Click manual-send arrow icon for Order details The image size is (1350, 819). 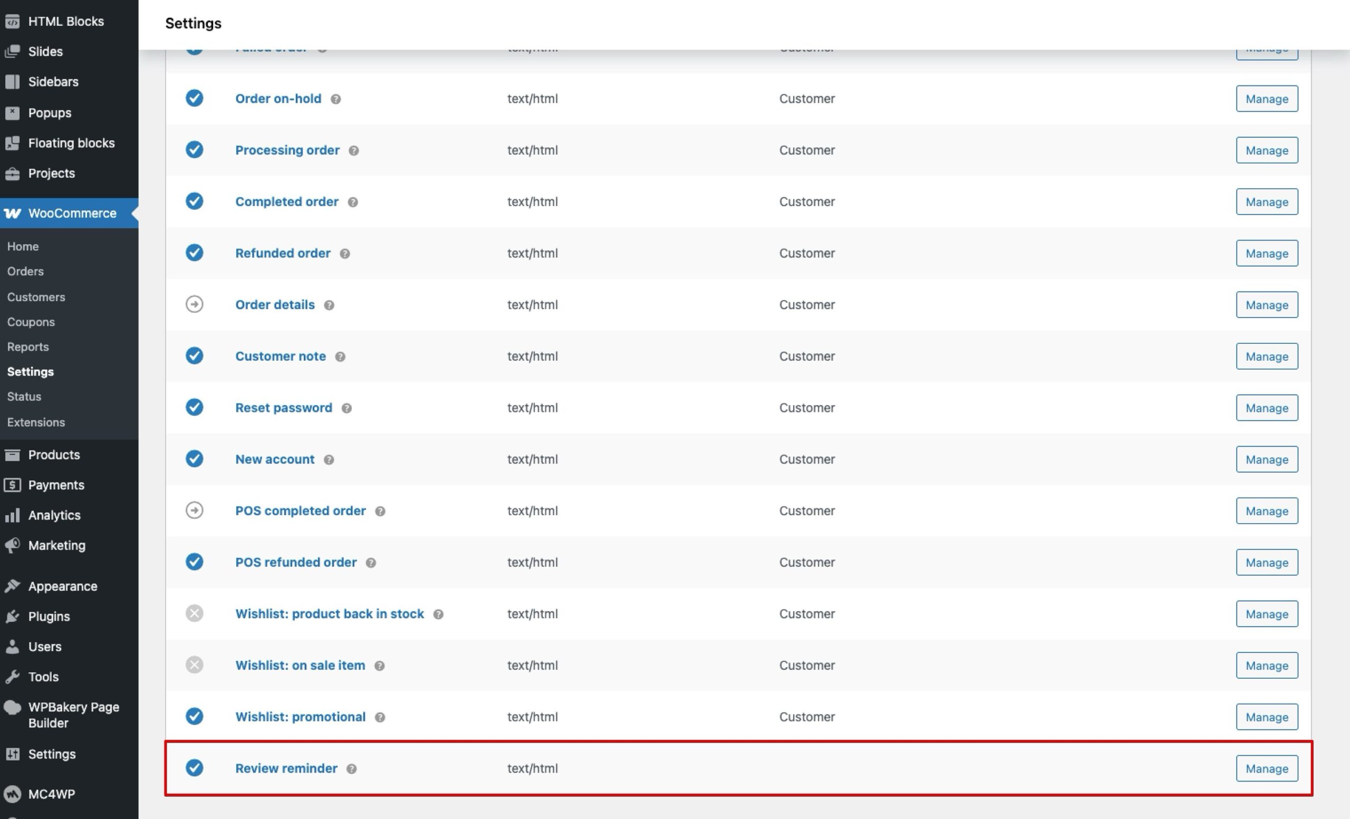[195, 304]
